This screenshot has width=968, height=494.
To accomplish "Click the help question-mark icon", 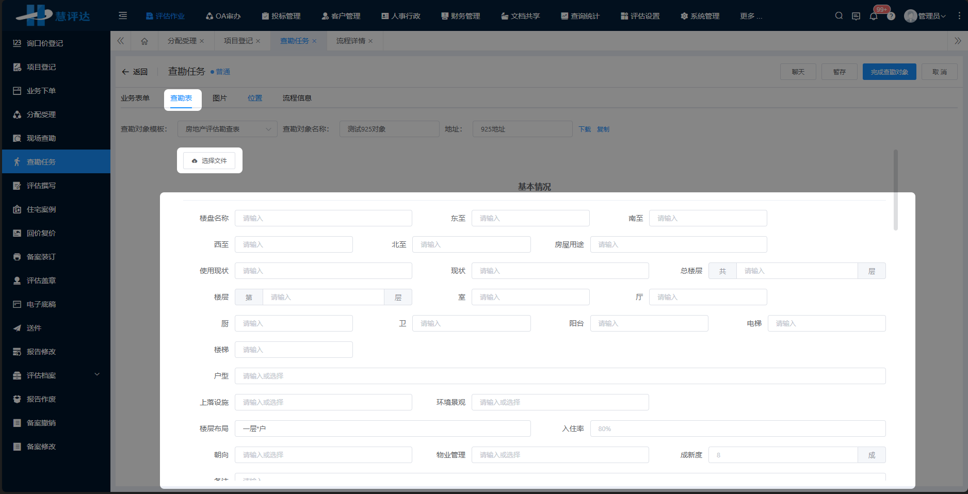I will coord(891,15).
